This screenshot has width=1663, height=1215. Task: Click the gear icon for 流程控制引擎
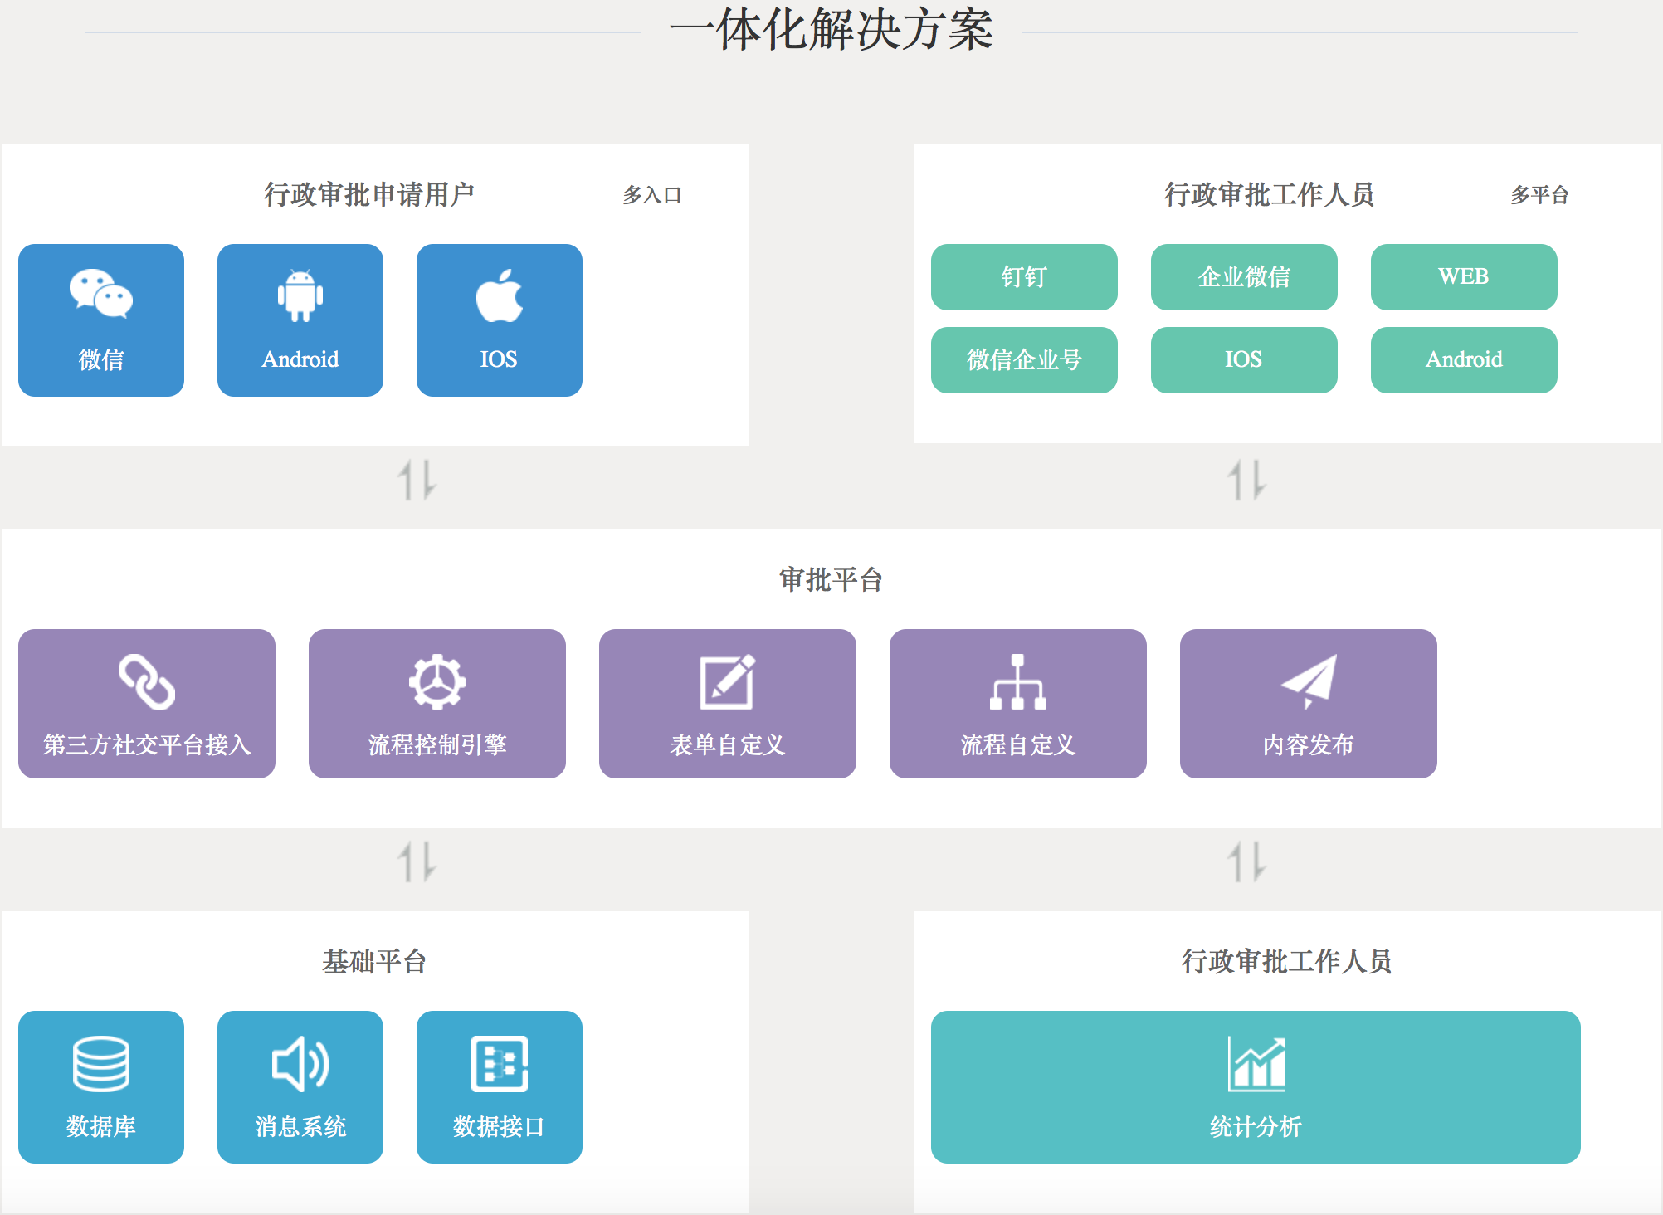[437, 682]
